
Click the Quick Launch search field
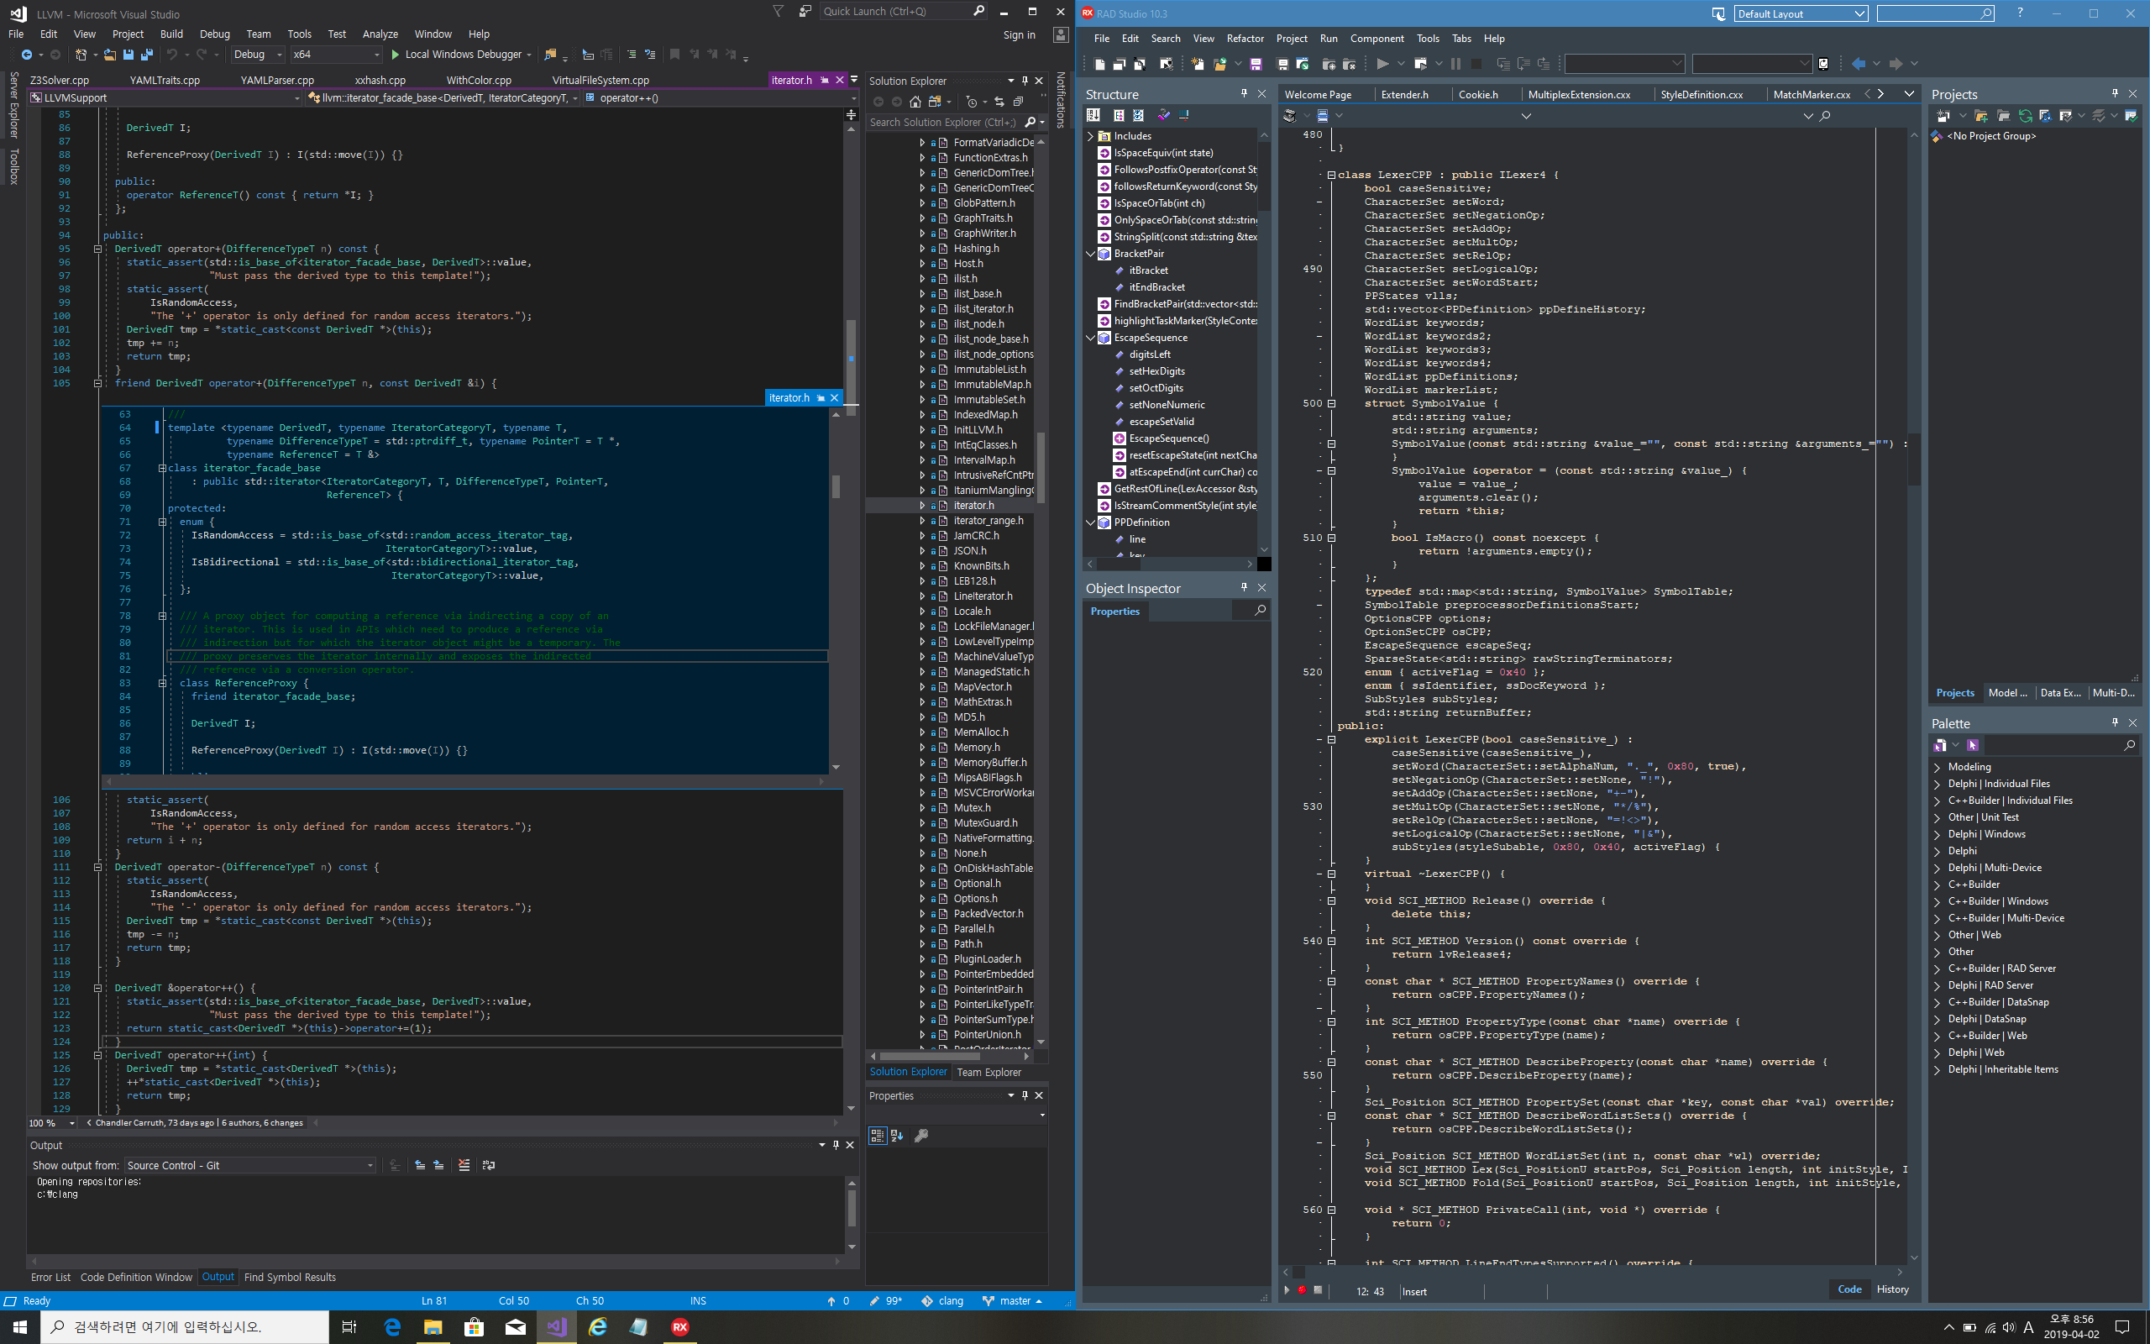pos(893,12)
